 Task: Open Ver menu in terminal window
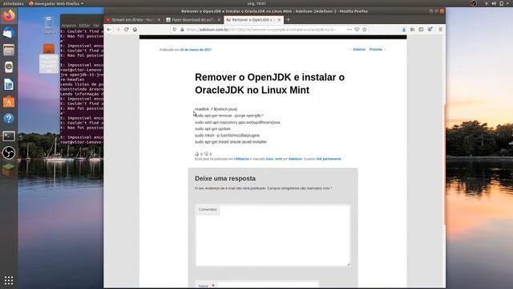tap(96, 25)
